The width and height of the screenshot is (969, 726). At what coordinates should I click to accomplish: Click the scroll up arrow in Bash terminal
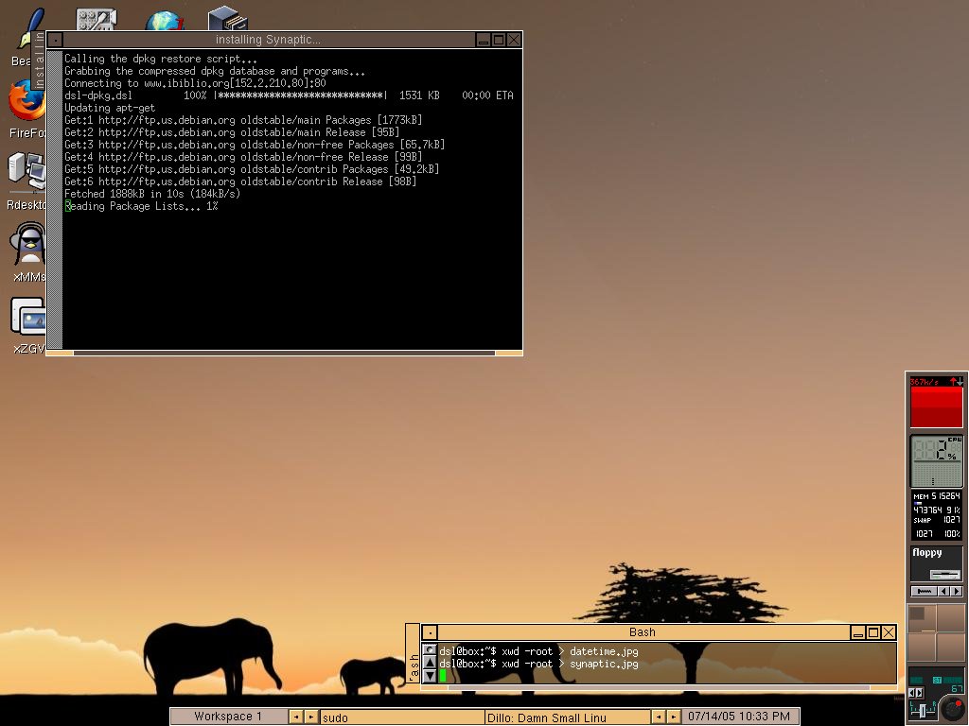click(430, 663)
